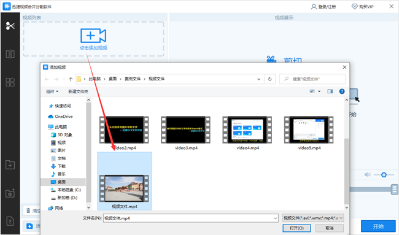Image resolution: width=399 pixels, height=235 pixels.
Task: Close the 添加视频 dialog
Action: point(344,67)
